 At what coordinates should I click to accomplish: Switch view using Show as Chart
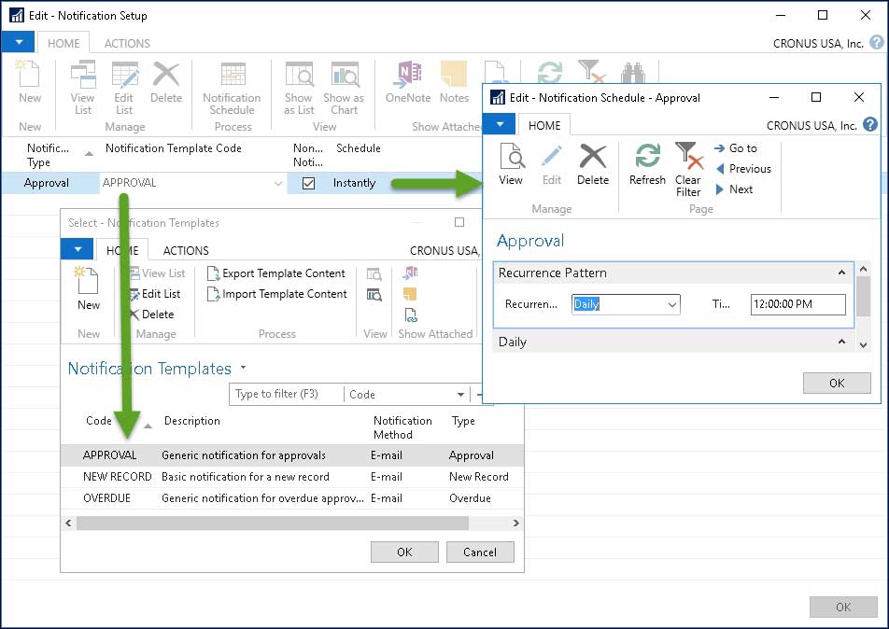[x=344, y=89]
